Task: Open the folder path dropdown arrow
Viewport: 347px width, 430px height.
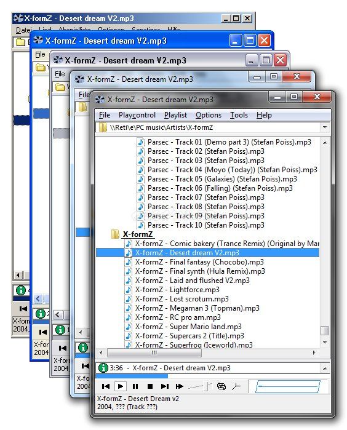Action: click(x=325, y=127)
